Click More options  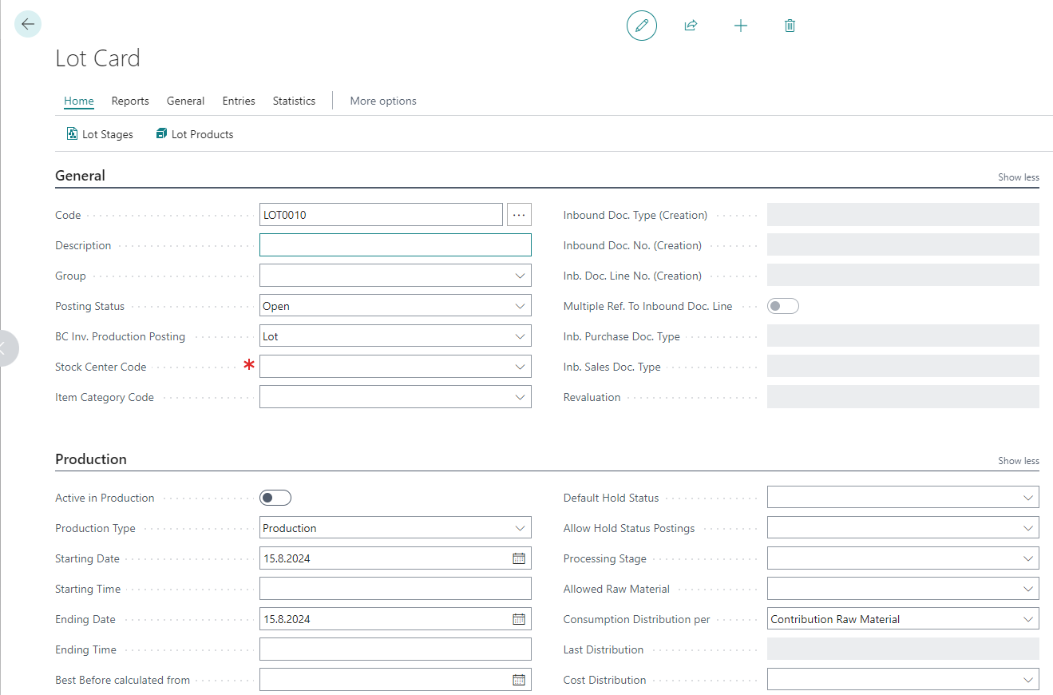(x=383, y=101)
